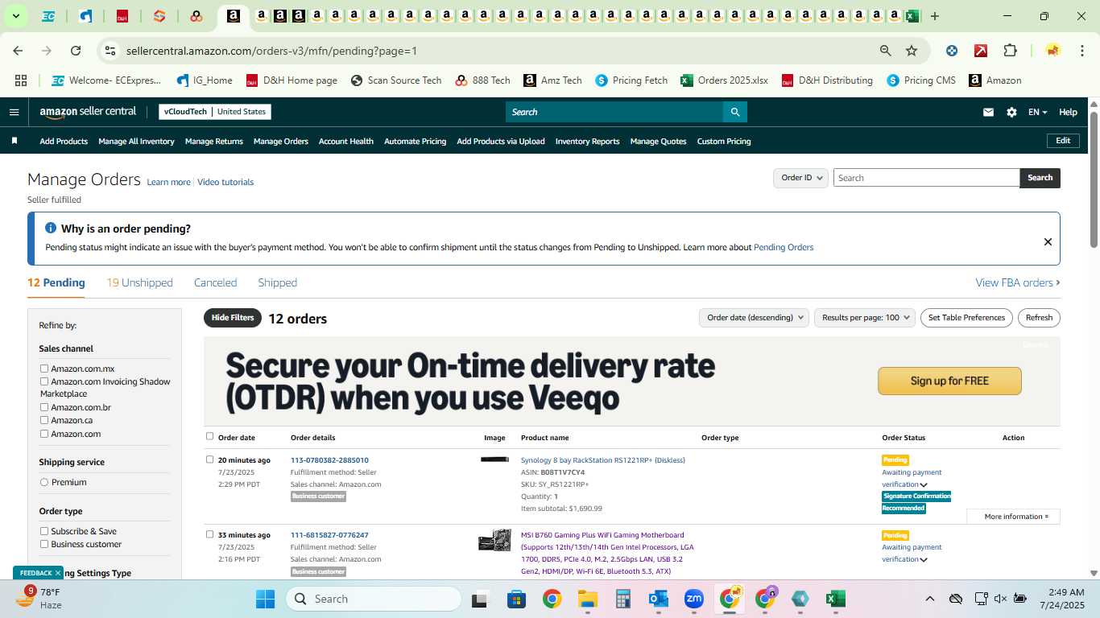The image size is (1100, 618).
Task: Click the Set Table Preferences button
Action: [x=966, y=318]
